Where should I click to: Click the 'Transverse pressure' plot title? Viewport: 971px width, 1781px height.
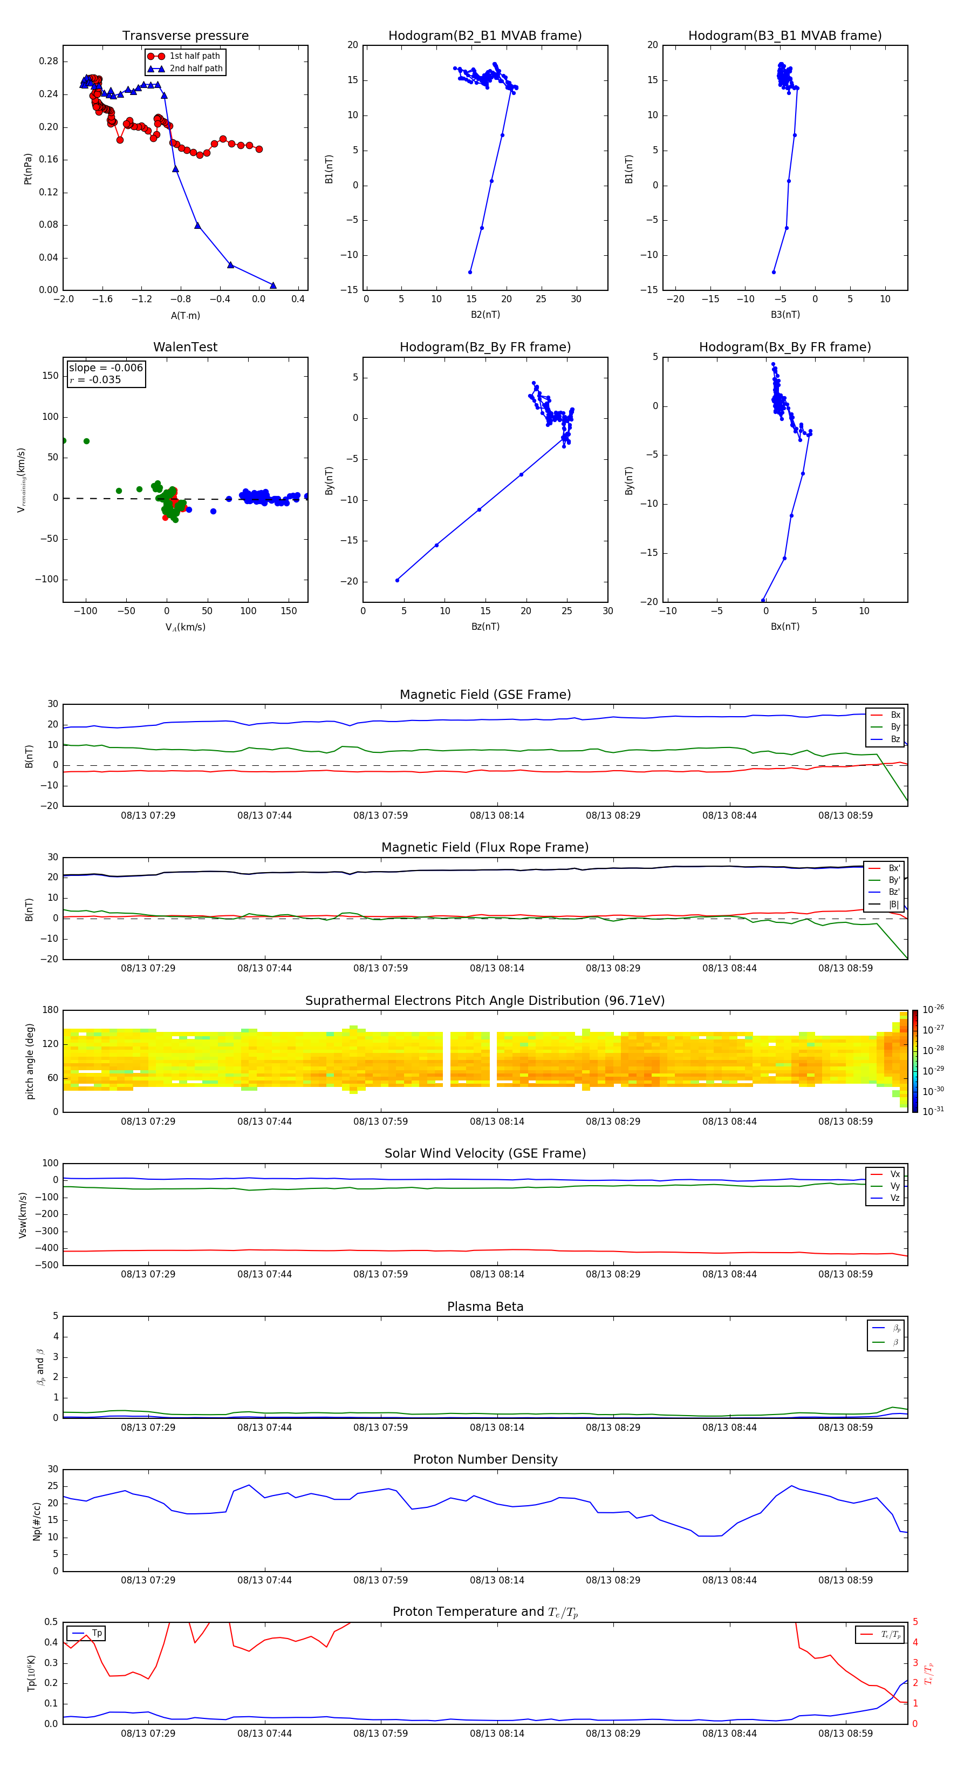pos(185,35)
